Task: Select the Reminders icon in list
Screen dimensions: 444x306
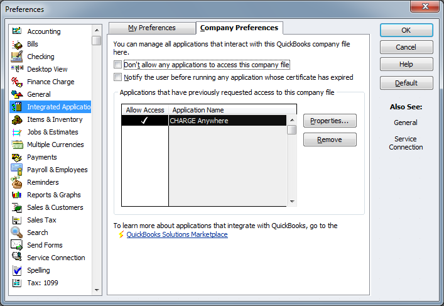Action: pyautogui.click(x=17, y=182)
